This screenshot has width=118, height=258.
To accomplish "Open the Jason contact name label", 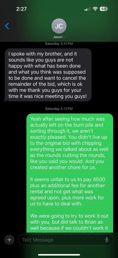I will point(58,37).
